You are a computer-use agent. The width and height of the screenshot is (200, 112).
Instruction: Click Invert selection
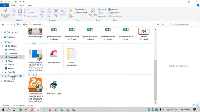coord(115,16)
